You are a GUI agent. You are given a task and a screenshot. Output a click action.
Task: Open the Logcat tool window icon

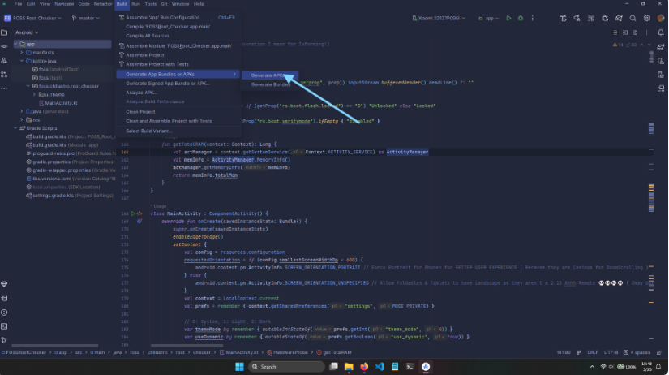coord(4,299)
